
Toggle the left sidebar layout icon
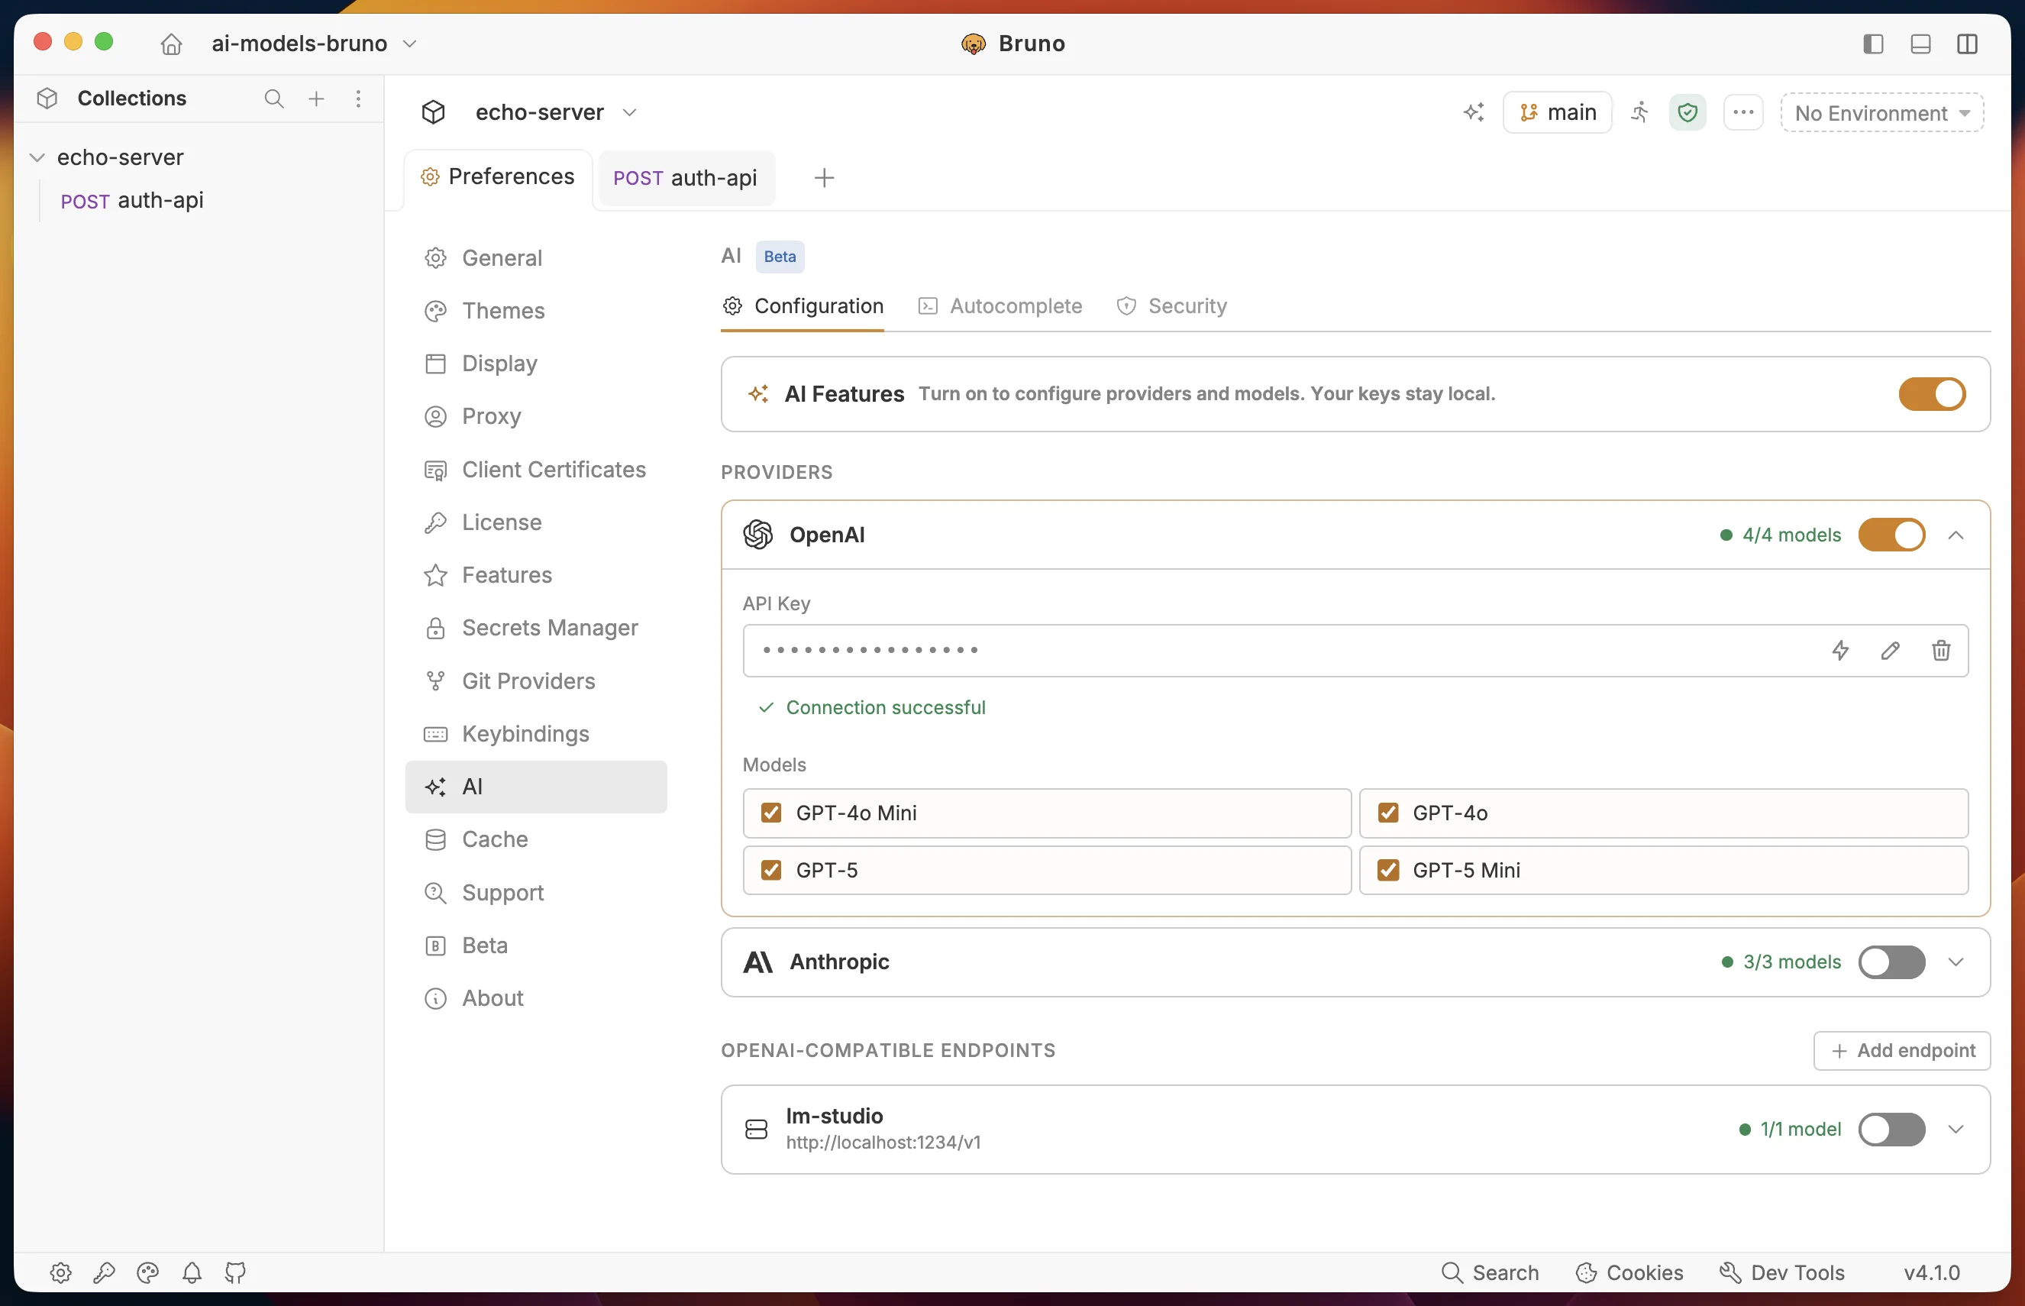pyautogui.click(x=1873, y=44)
